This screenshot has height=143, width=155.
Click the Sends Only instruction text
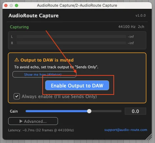[x=56, y=67]
